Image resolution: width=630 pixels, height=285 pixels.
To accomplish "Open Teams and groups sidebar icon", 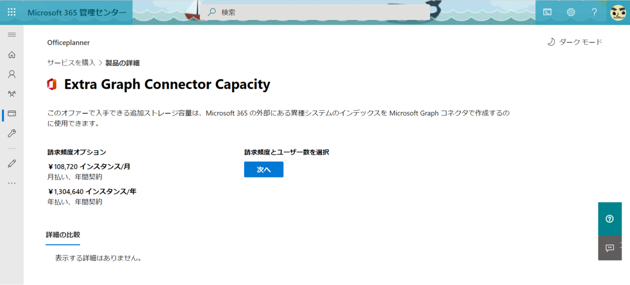I will (x=12, y=94).
